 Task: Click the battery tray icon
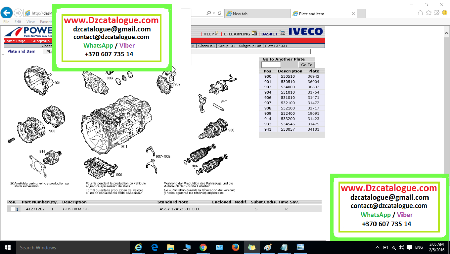385,247
